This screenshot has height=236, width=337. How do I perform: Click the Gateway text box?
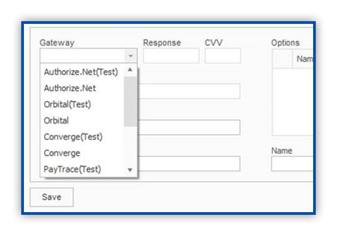point(83,56)
